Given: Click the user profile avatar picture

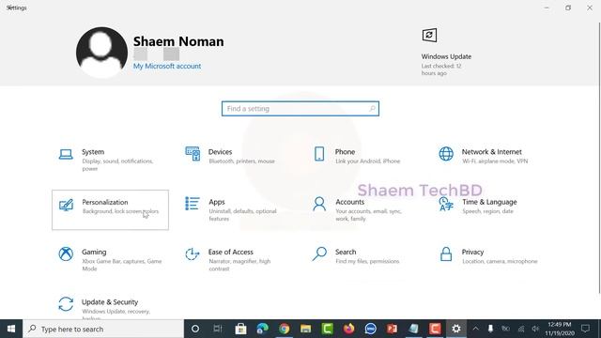Looking at the screenshot, I should click(x=101, y=53).
